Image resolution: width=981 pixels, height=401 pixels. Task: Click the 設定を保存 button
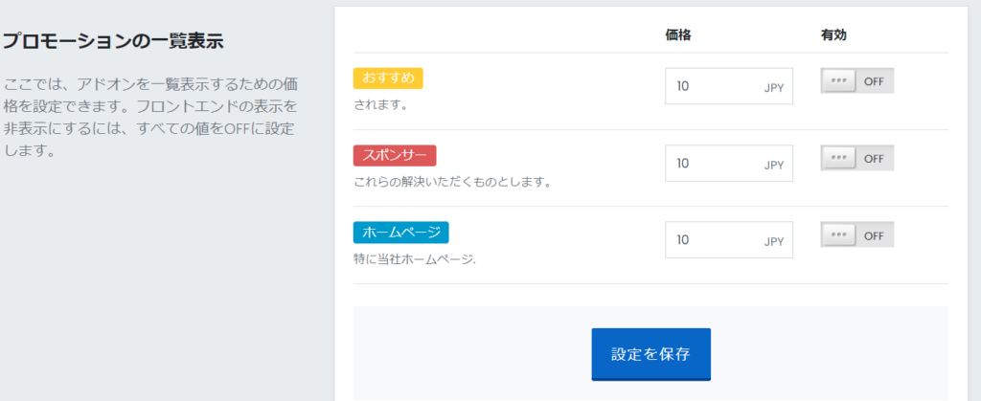coord(650,354)
